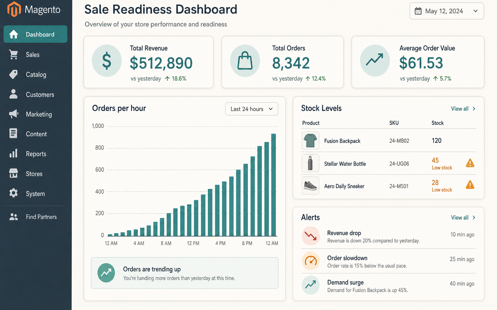Click the Aero Daily Sneaker product thumbnail
497x310 pixels.
pos(310,185)
